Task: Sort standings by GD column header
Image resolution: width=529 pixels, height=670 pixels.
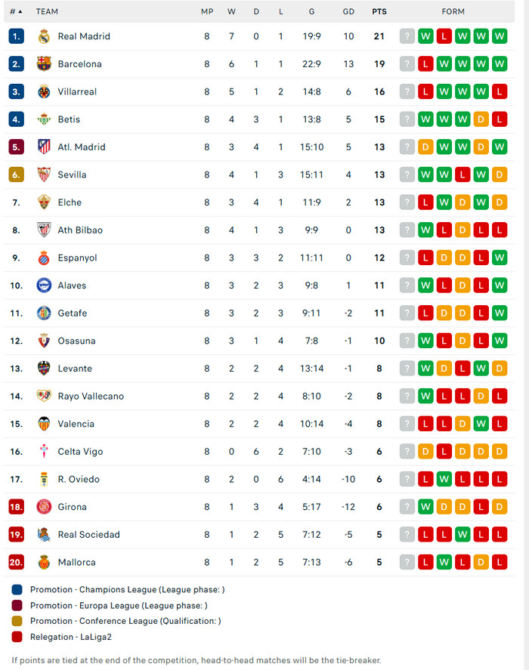Action: 348,12
